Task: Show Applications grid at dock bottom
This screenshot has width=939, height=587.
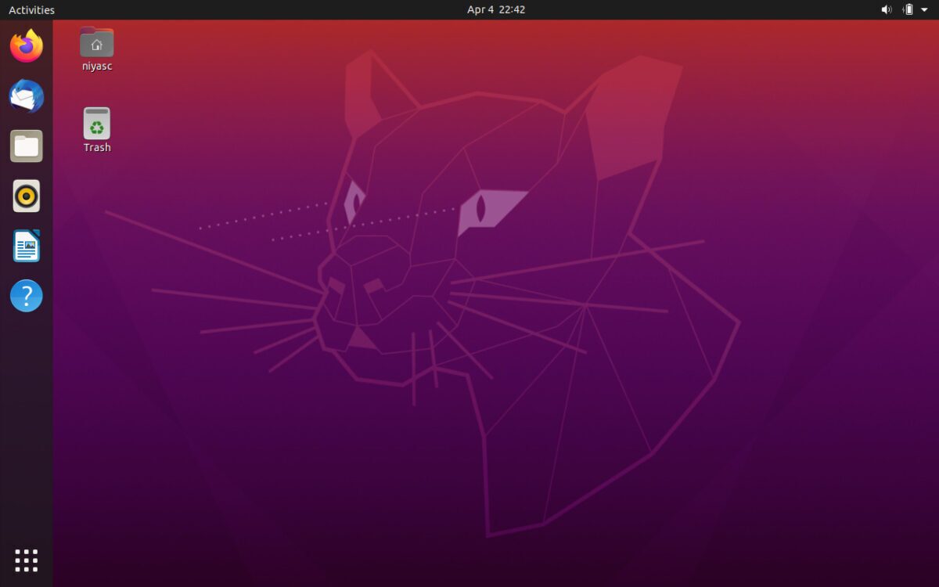Action: click(x=27, y=560)
